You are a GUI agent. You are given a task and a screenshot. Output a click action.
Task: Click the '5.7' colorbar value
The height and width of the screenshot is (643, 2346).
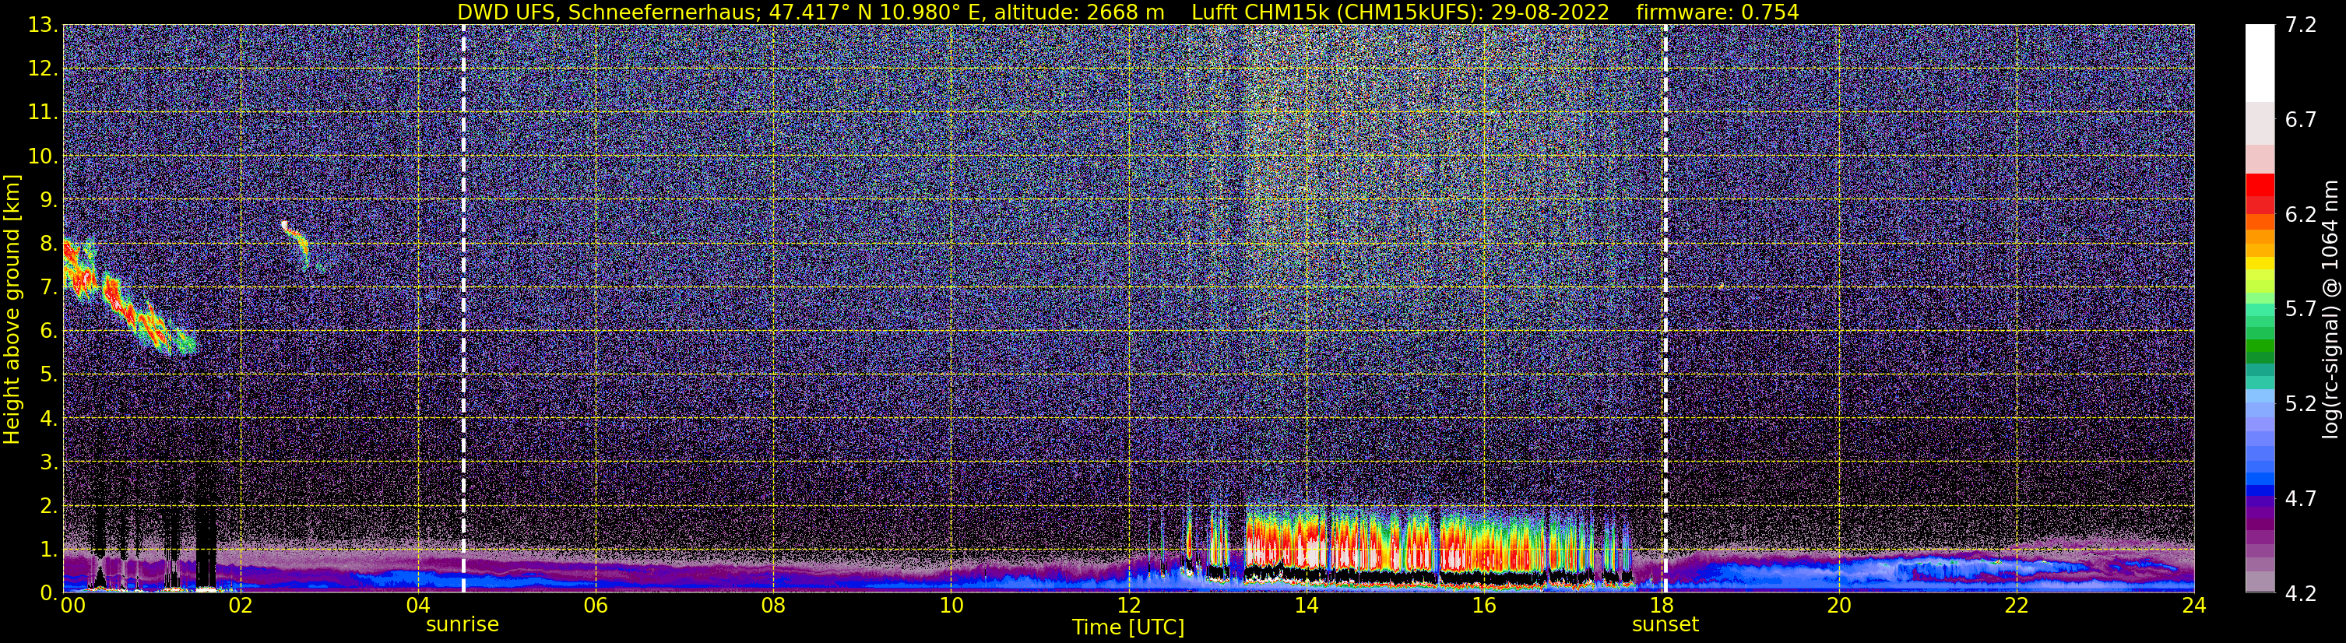(x=2301, y=309)
